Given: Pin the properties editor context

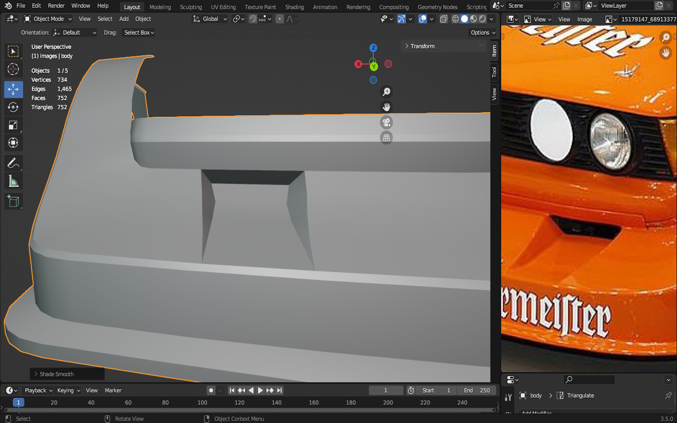Looking at the screenshot, I should coord(668,395).
